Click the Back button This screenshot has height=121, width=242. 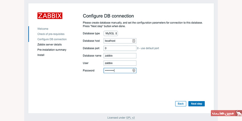click(x=181, y=104)
